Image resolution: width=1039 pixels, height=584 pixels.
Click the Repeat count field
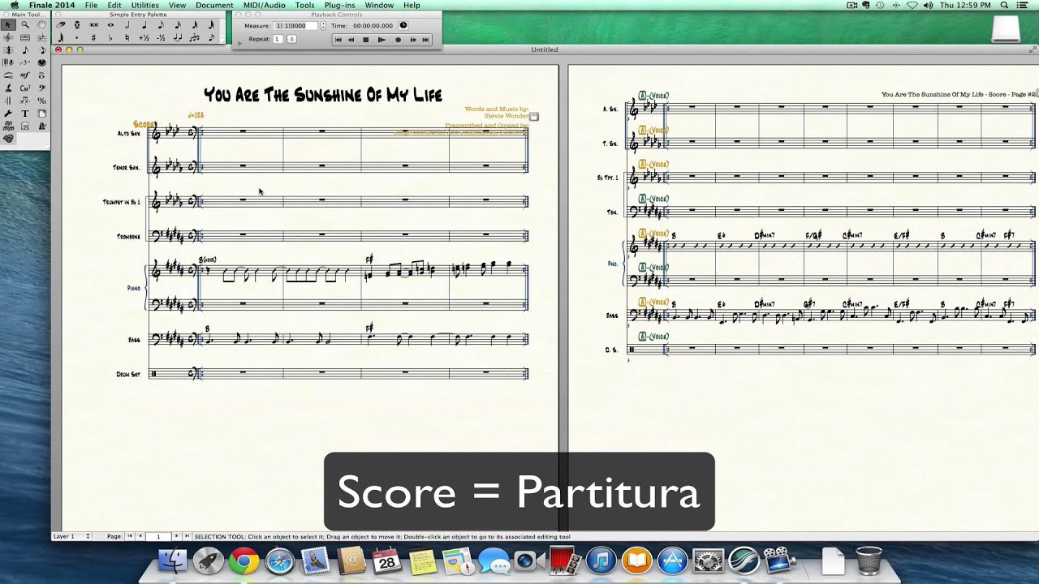(x=278, y=39)
